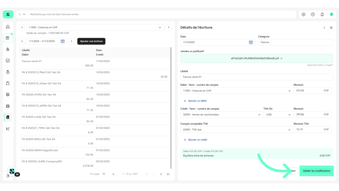Open calendar icon in entry Date field

point(251,42)
